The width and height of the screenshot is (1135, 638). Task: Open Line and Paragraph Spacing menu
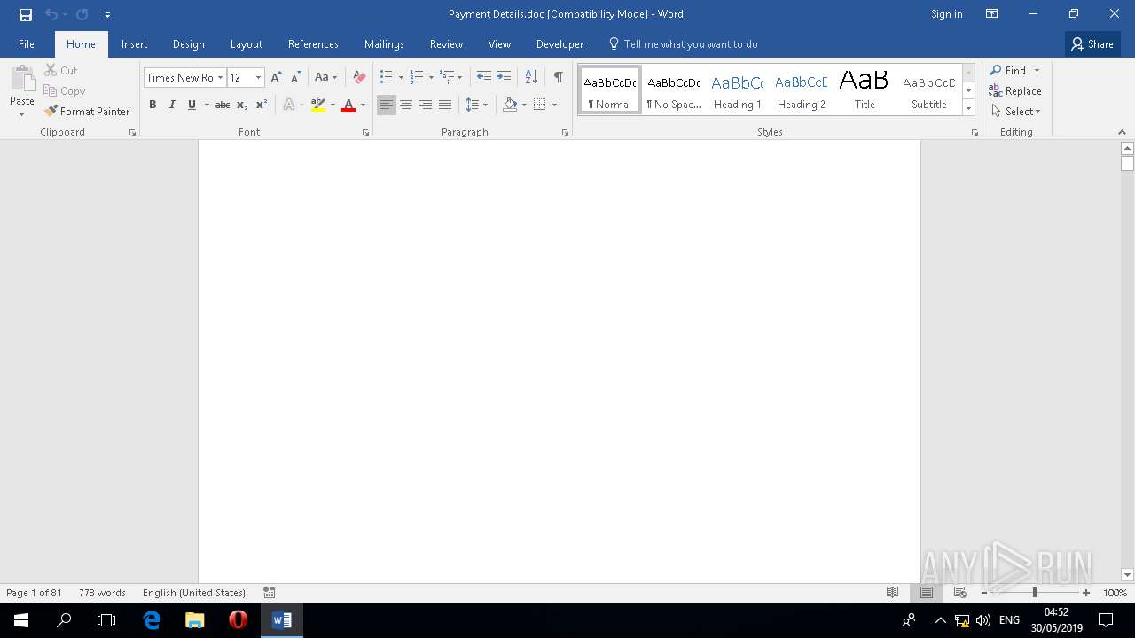coord(476,105)
